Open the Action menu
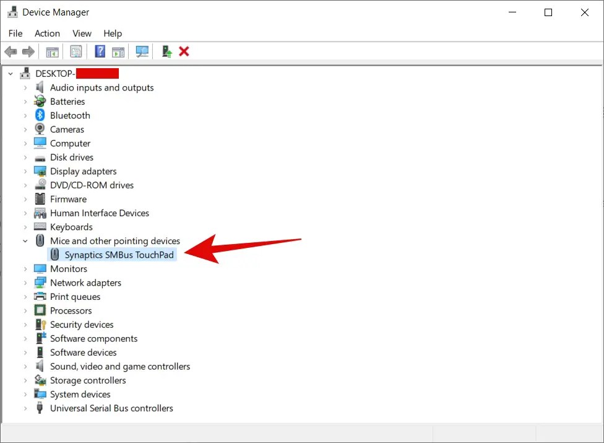 tap(47, 33)
